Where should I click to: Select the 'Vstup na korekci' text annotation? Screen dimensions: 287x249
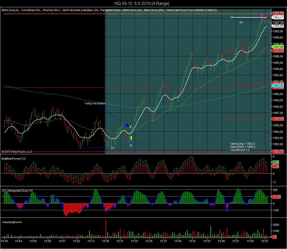click(95, 103)
